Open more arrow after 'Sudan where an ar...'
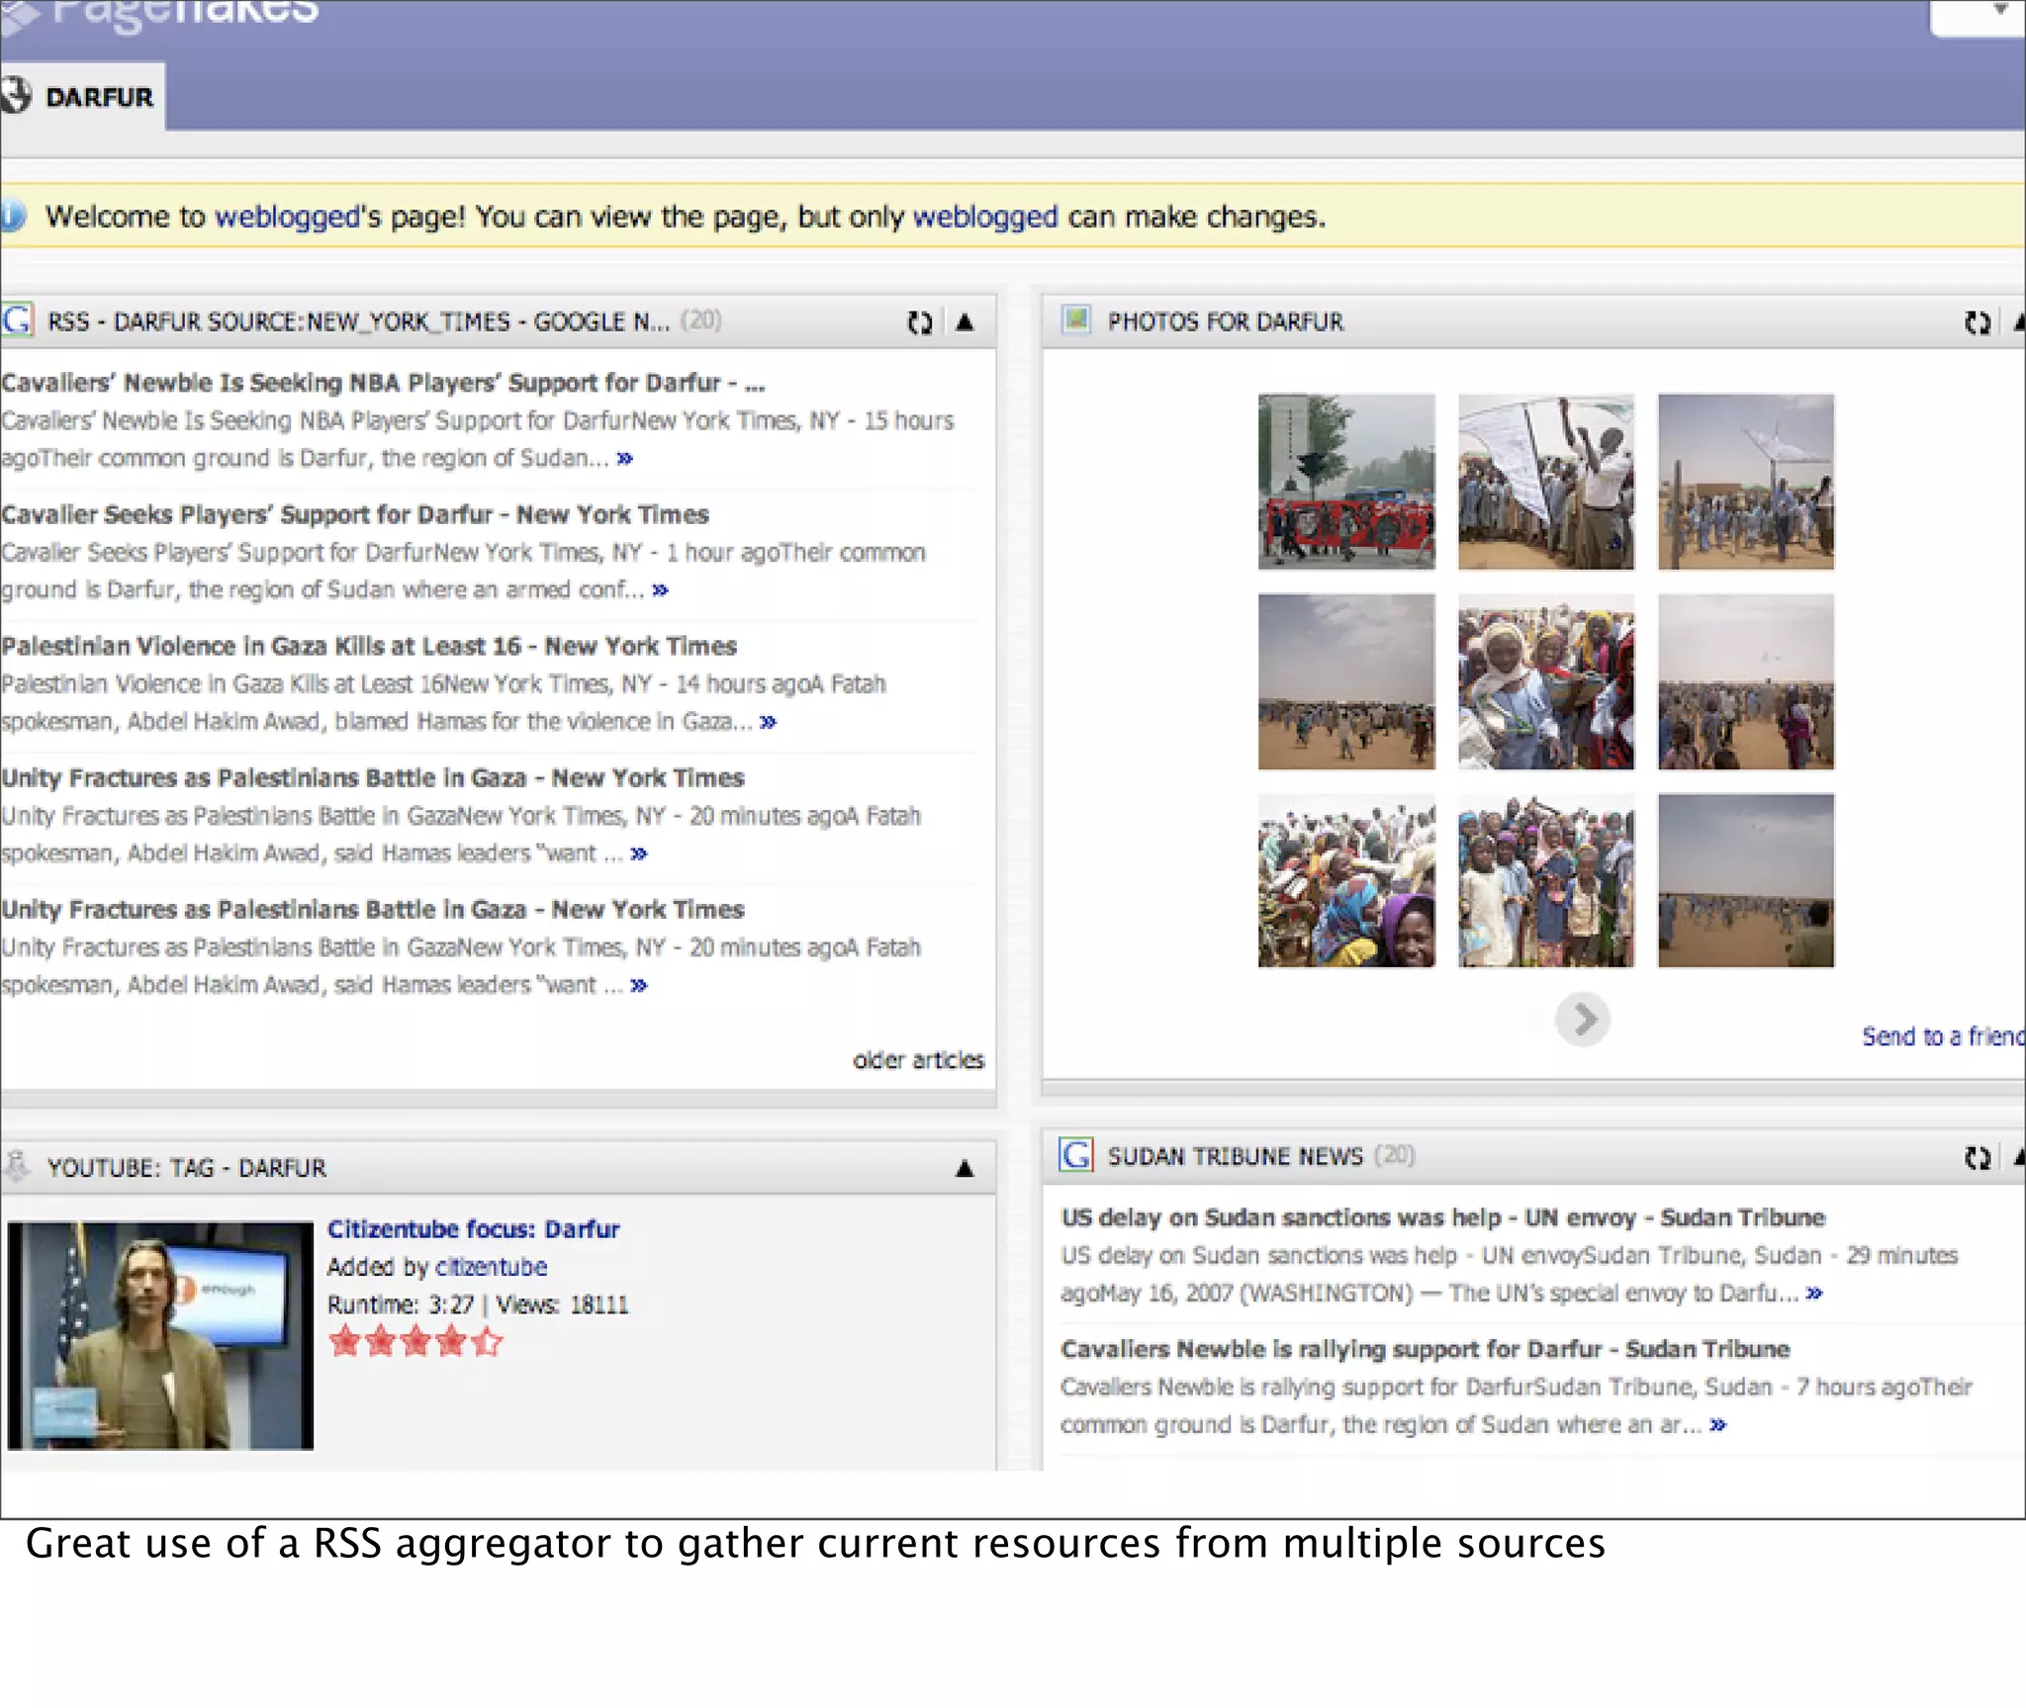 (1718, 1425)
